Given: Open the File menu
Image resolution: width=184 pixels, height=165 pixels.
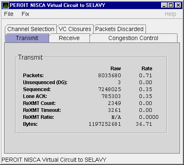Looking at the screenshot, I should 9,14.
